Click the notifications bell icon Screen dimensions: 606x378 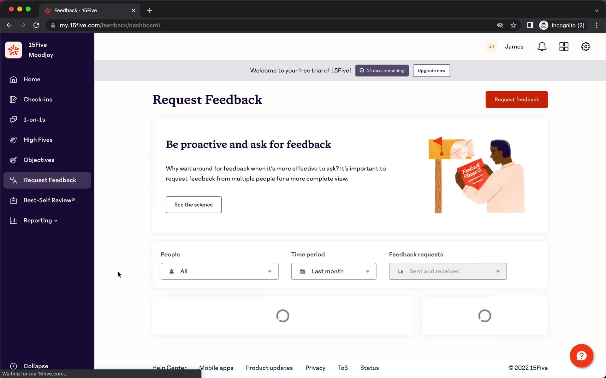point(542,47)
